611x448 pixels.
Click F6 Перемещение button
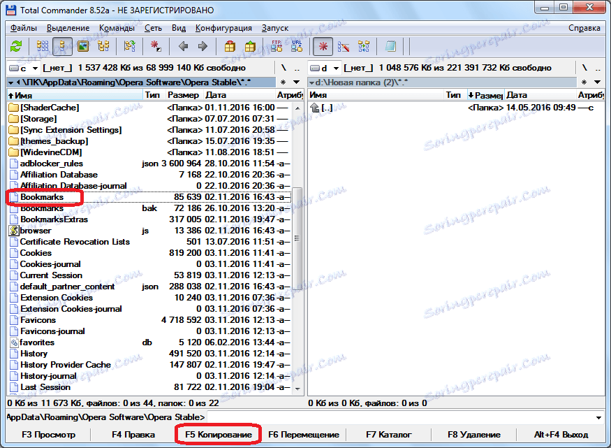[304, 434]
